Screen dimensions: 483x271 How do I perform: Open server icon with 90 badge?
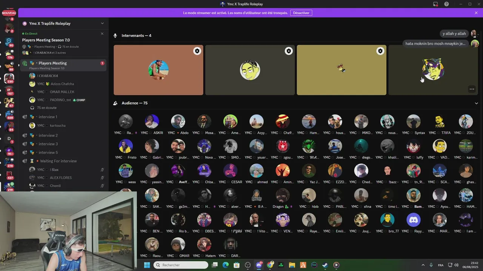(x=9, y=41)
